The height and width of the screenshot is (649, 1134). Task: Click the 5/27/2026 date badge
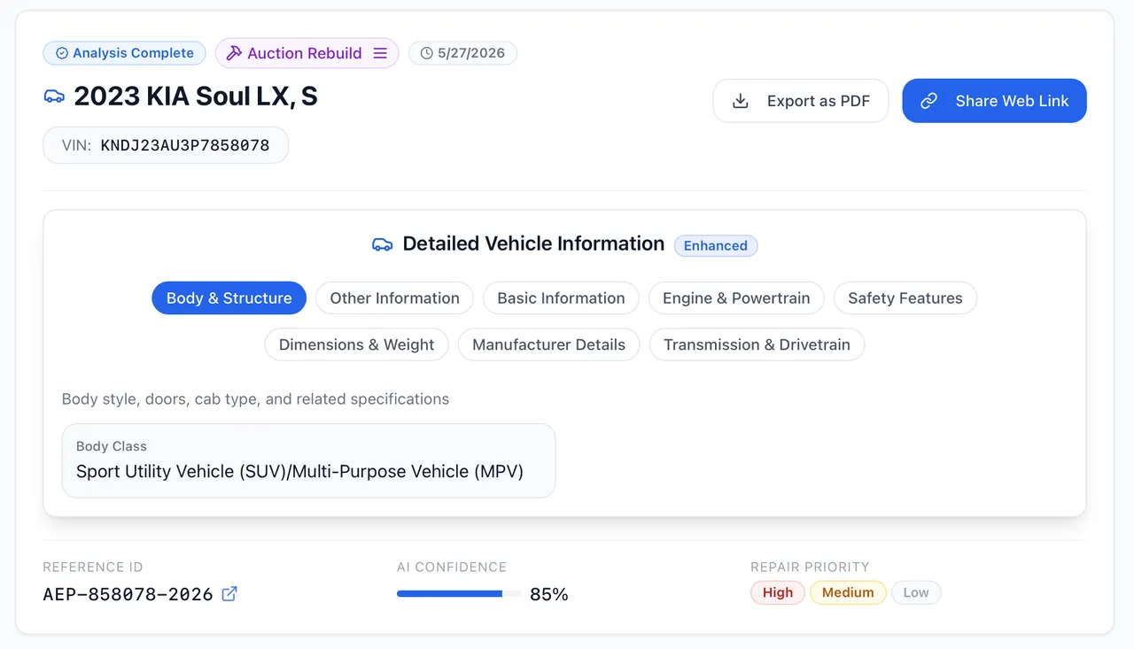pyautogui.click(x=462, y=53)
